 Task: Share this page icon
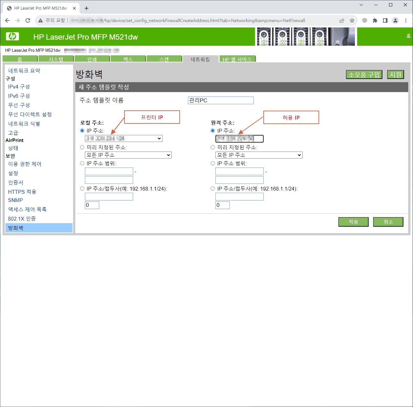pyautogui.click(x=342, y=20)
